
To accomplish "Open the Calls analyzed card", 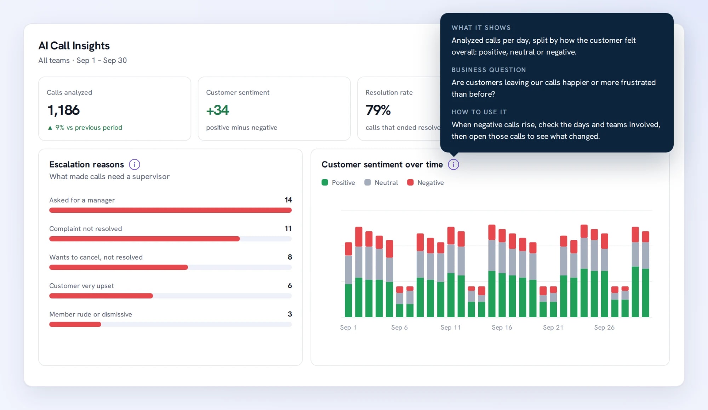I will click(x=115, y=109).
